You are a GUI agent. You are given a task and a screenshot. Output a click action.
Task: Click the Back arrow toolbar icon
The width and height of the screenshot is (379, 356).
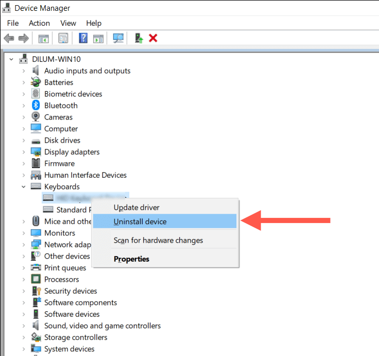(x=9, y=38)
